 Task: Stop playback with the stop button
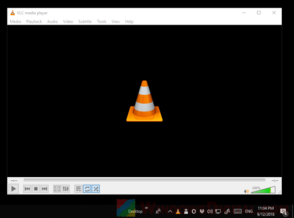pos(36,189)
